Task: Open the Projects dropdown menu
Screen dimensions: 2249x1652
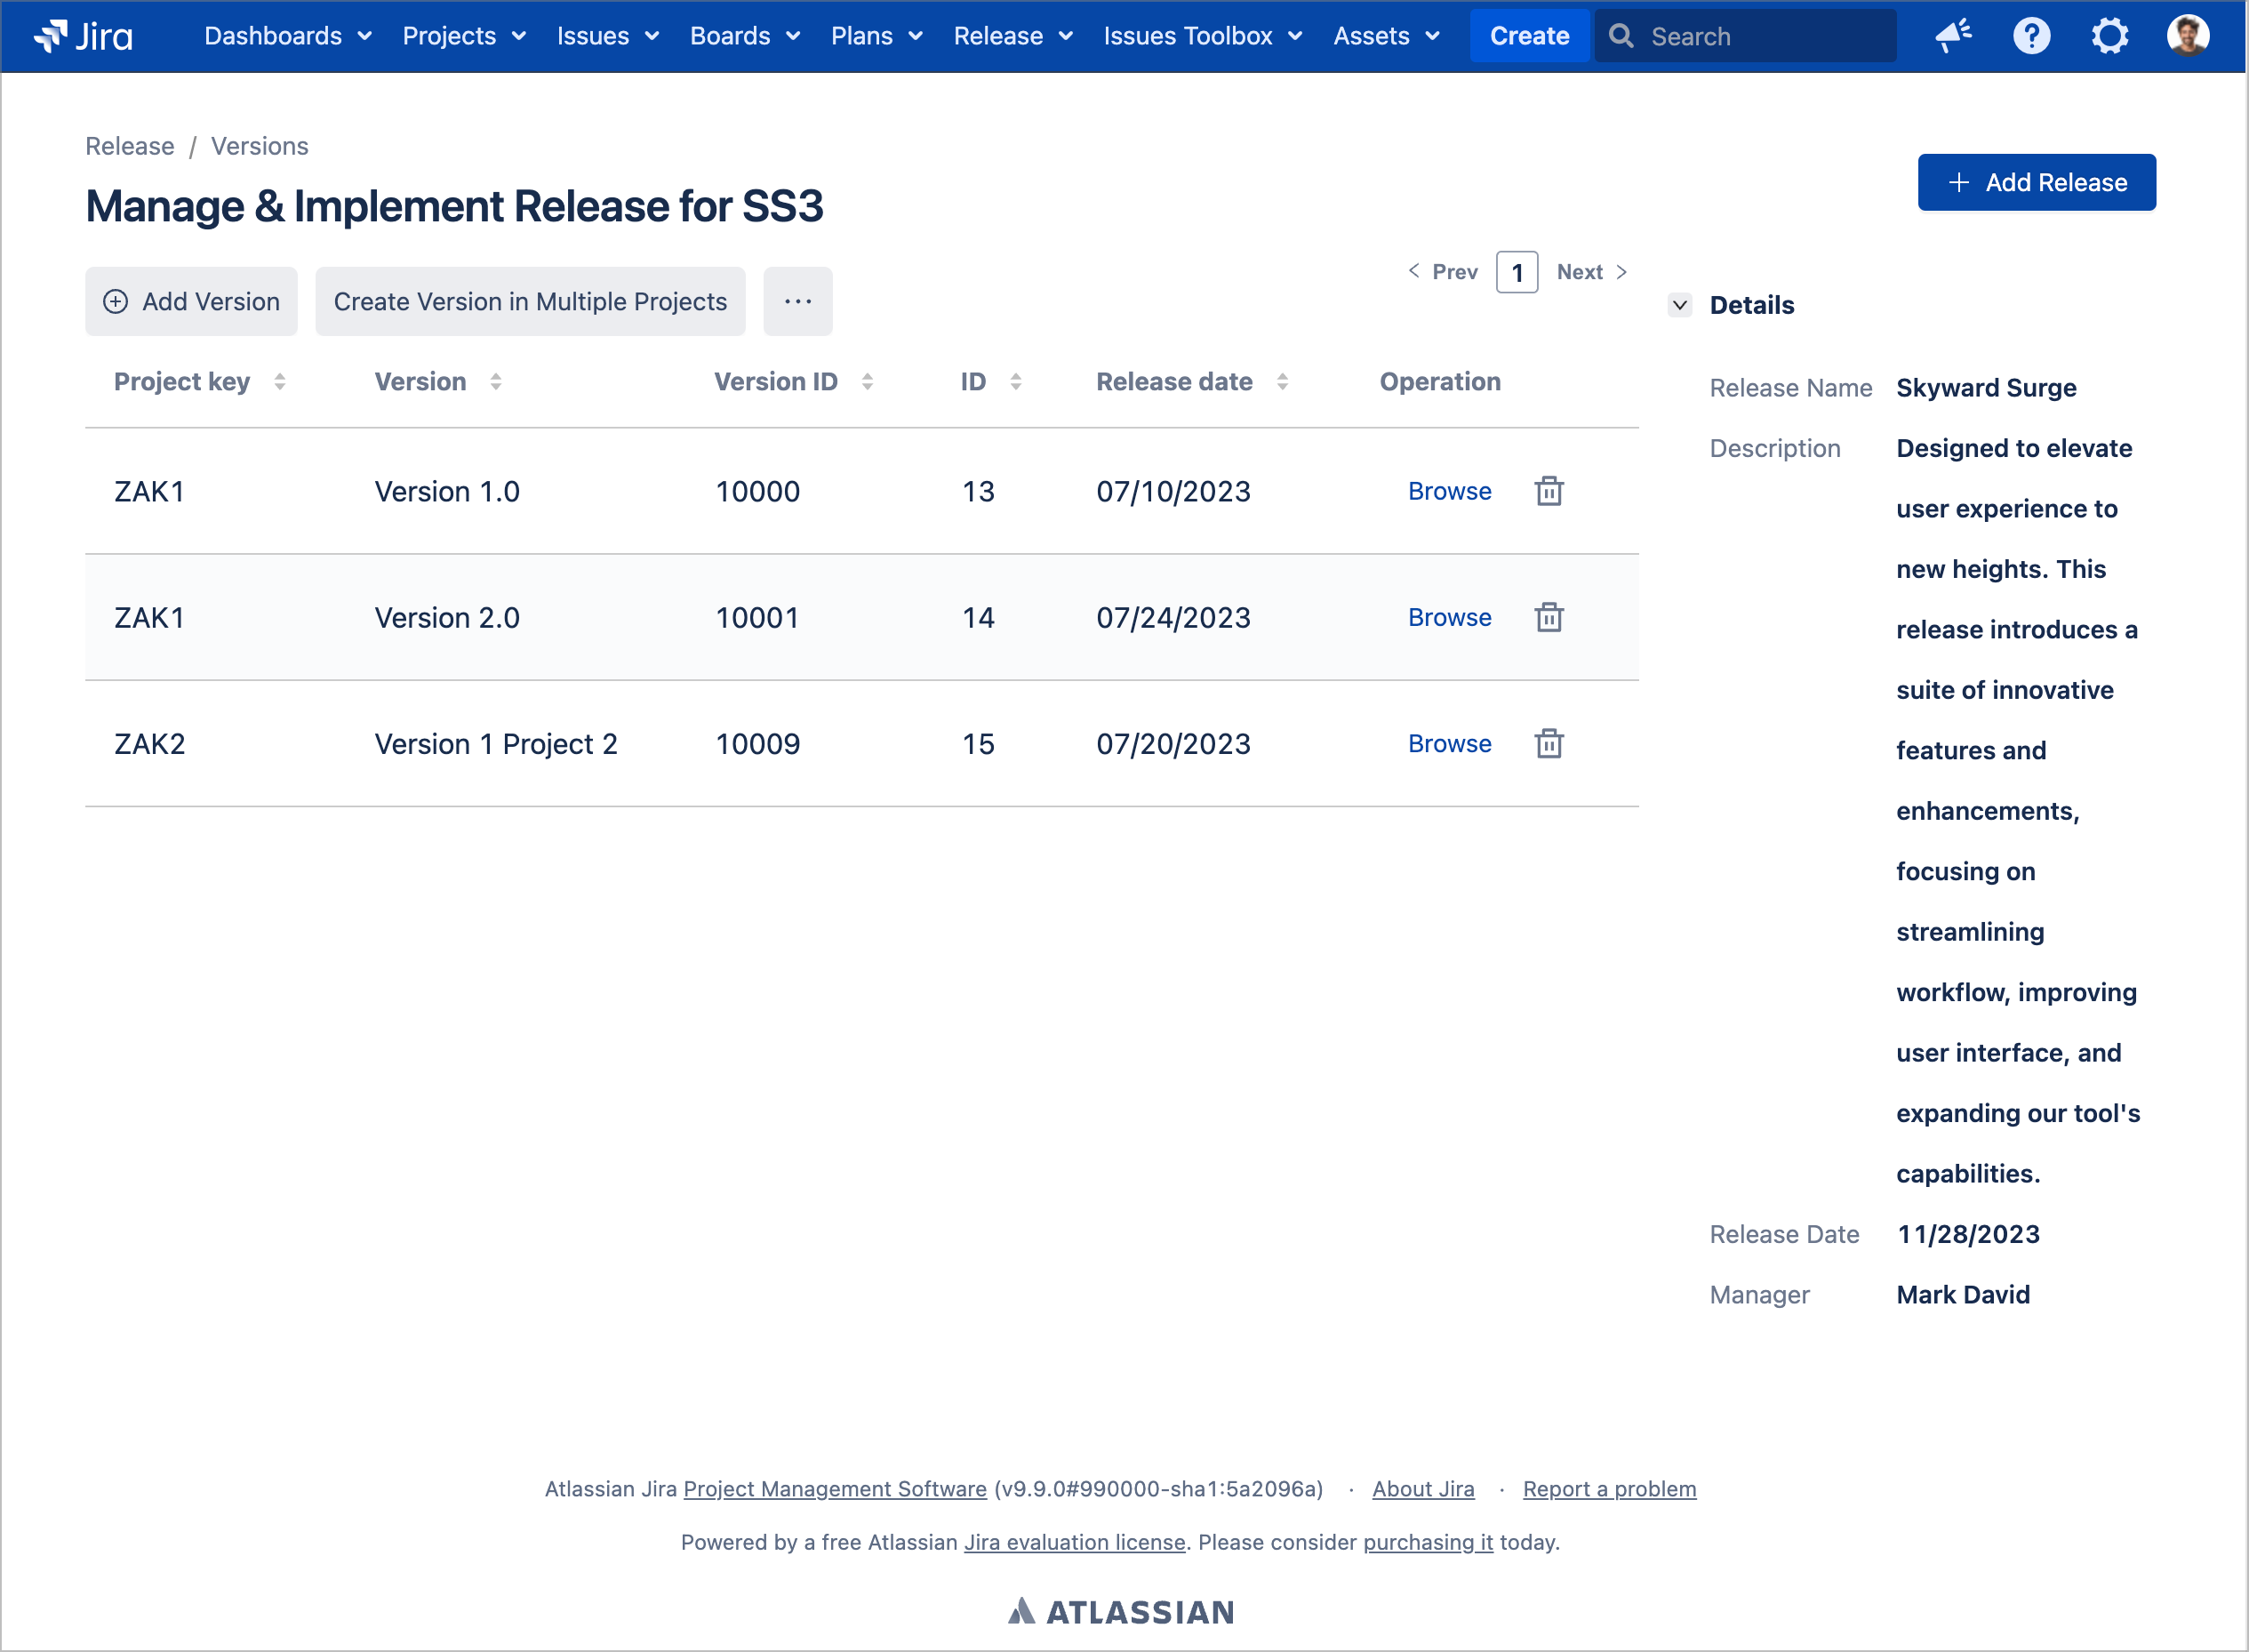Action: point(464,36)
